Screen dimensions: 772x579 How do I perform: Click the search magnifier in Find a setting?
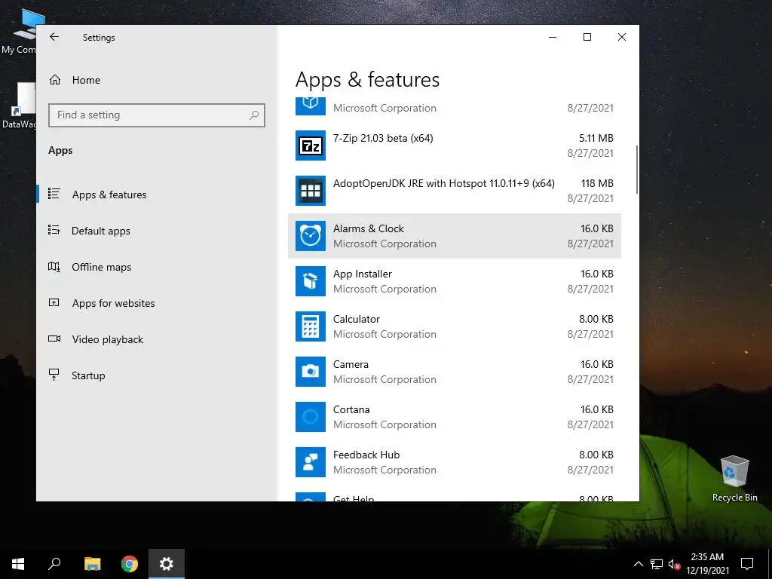[254, 115]
